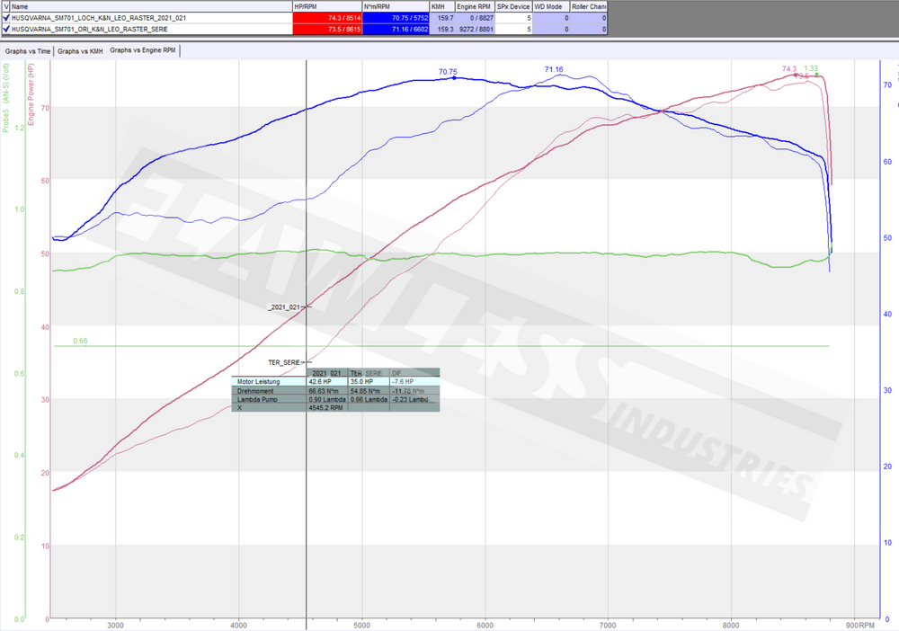Click the 74.3 power peak label
The image size is (899, 631).
click(x=789, y=69)
